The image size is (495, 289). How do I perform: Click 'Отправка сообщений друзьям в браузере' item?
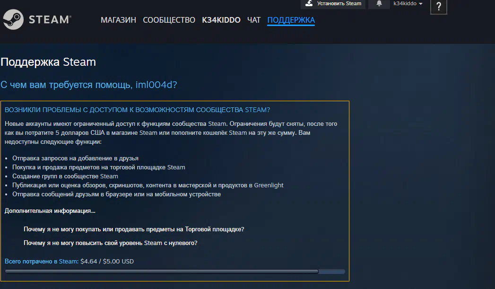[116, 194]
